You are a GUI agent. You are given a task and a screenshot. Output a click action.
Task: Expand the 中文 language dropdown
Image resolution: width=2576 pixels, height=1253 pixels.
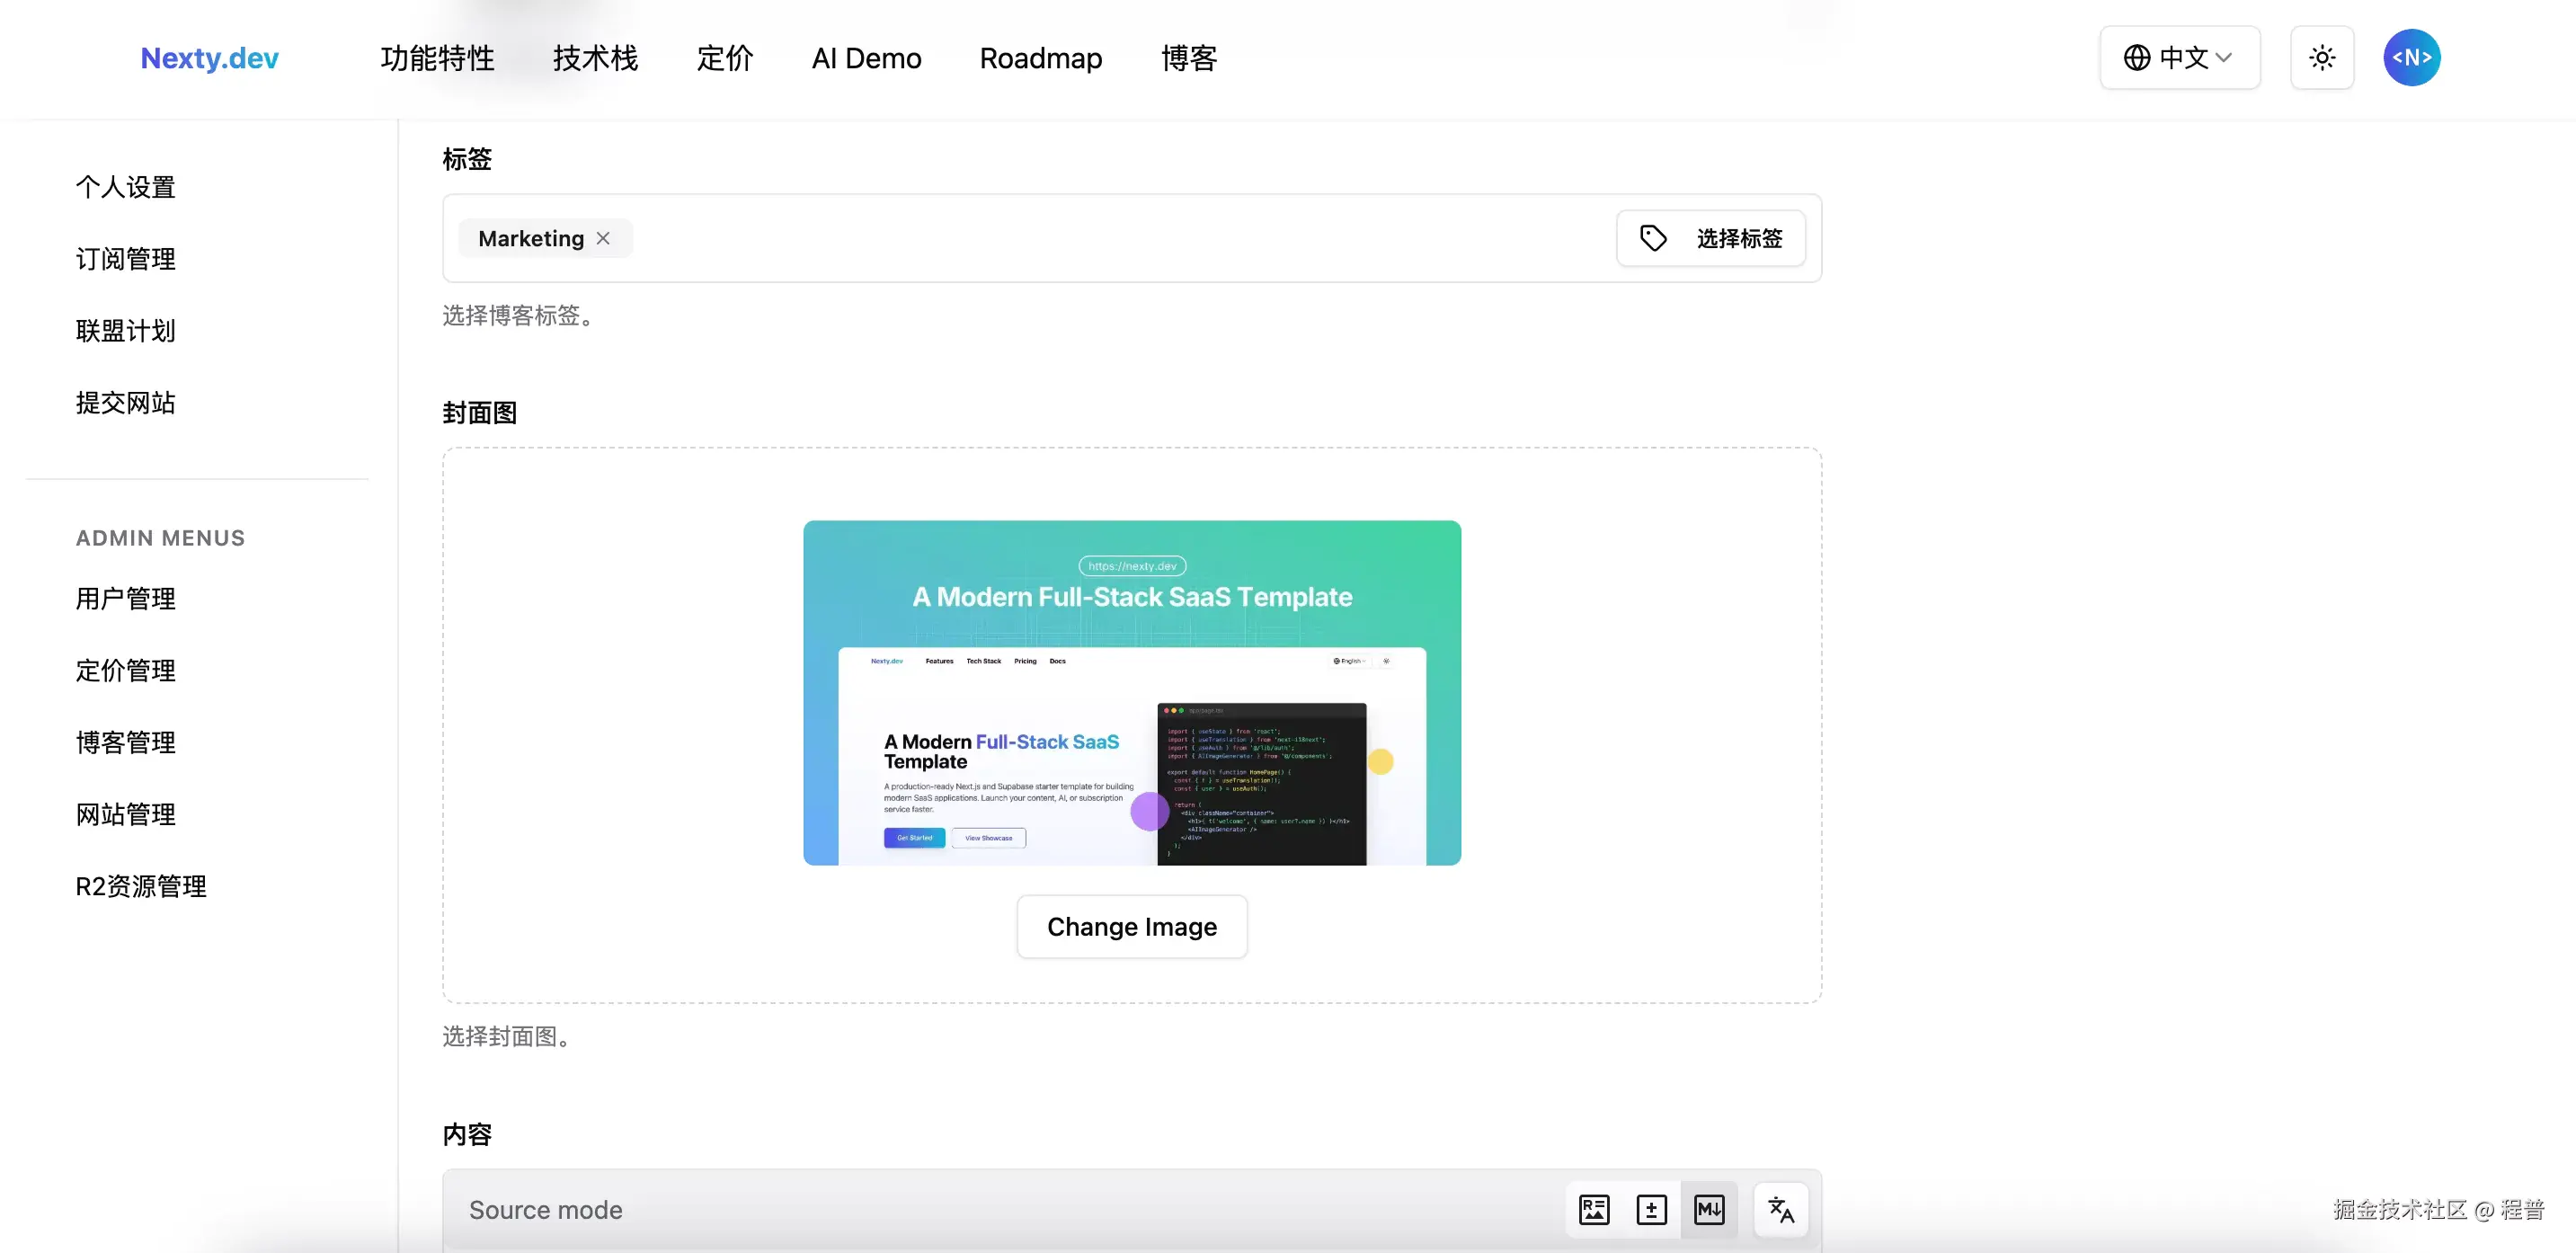pos(2180,58)
